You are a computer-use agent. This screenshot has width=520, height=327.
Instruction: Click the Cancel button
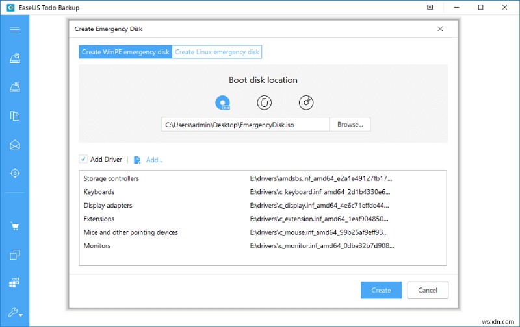(428, 290)
